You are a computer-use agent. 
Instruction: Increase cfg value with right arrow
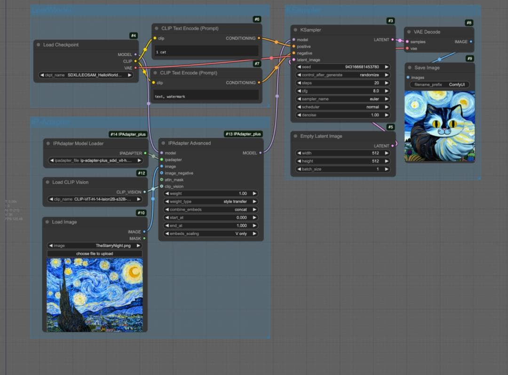[x=387, y=91]
